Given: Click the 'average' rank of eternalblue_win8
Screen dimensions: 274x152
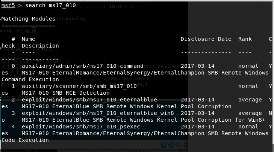Looking at the screenshot, I should coord(250,113).
